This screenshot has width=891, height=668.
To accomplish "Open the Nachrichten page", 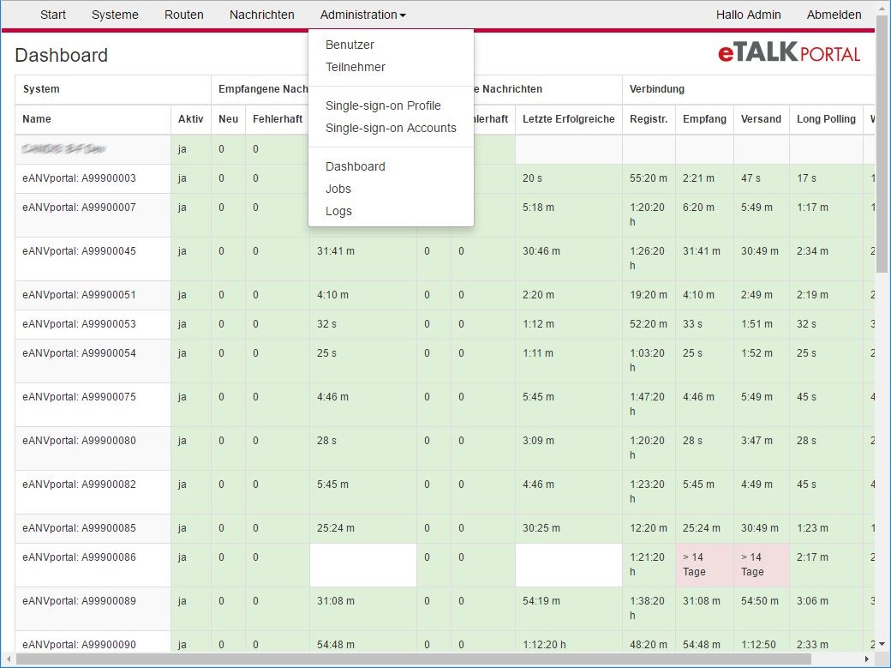I will [261, 15].
